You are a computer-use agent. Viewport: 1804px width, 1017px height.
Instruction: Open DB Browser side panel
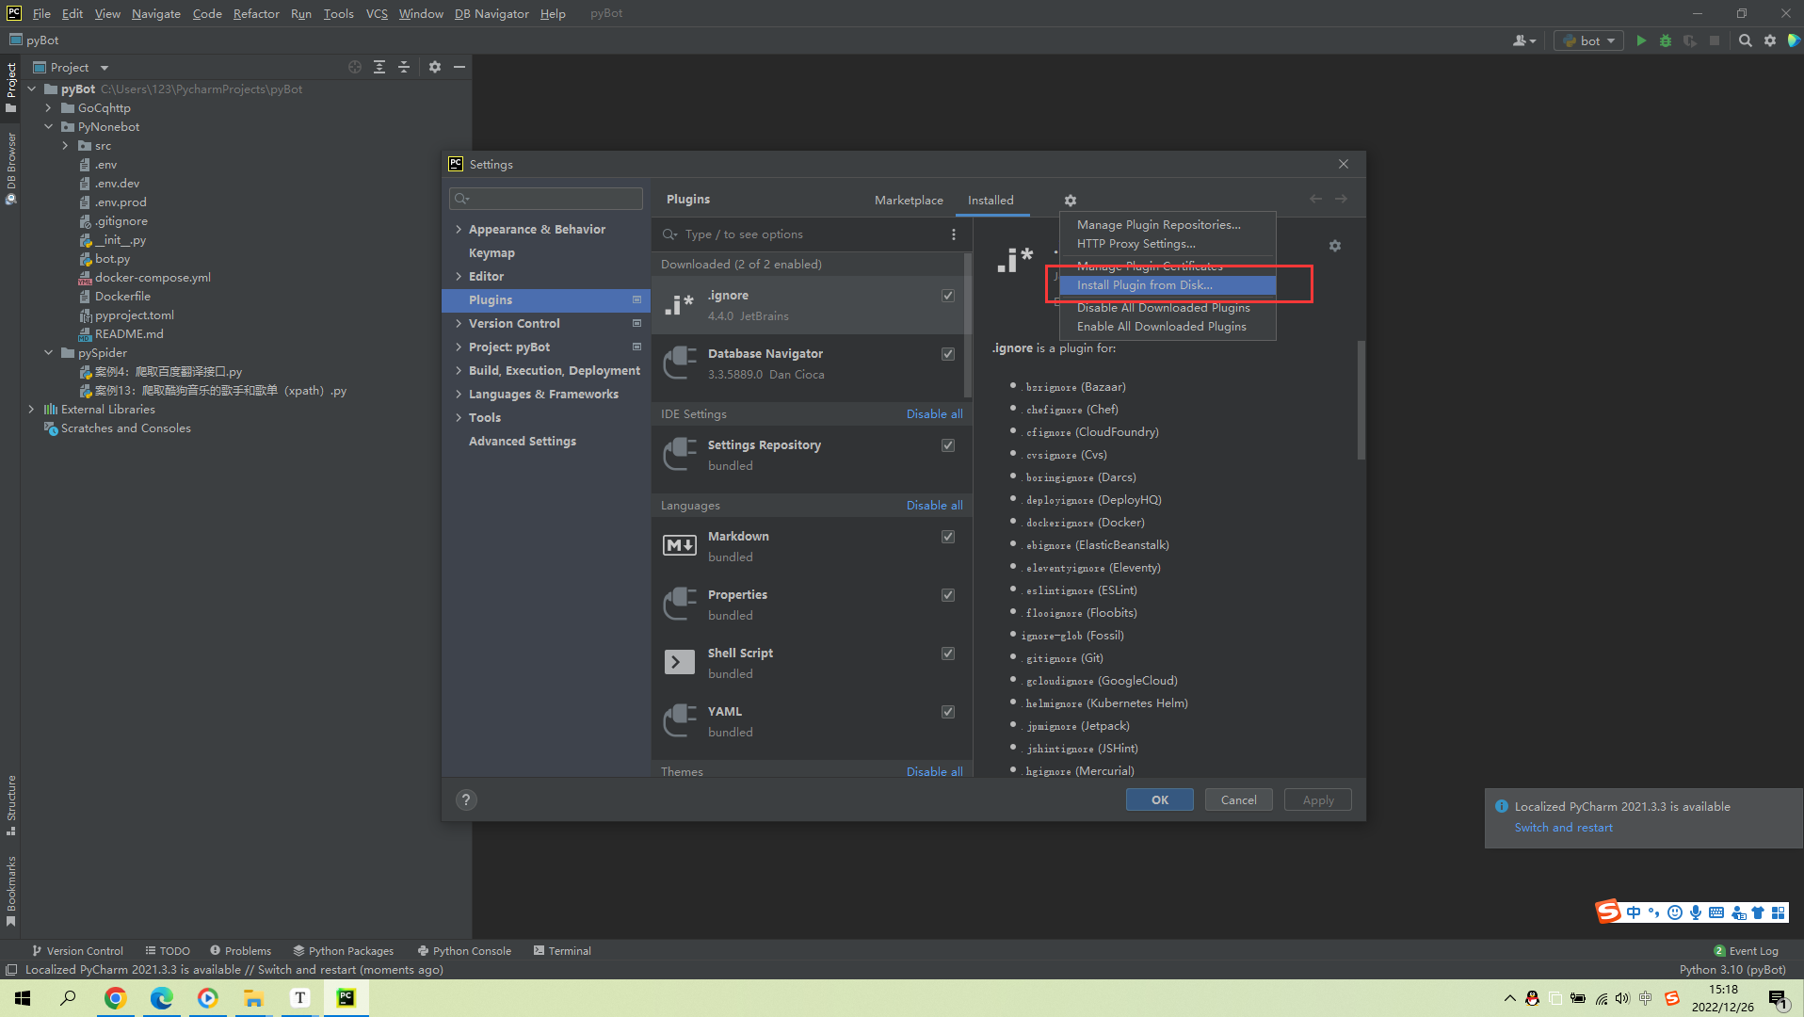11,169
